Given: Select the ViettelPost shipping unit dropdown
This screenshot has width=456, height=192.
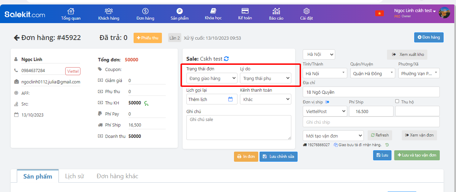Looking at the screenshot, I should [x=325, y=111].
